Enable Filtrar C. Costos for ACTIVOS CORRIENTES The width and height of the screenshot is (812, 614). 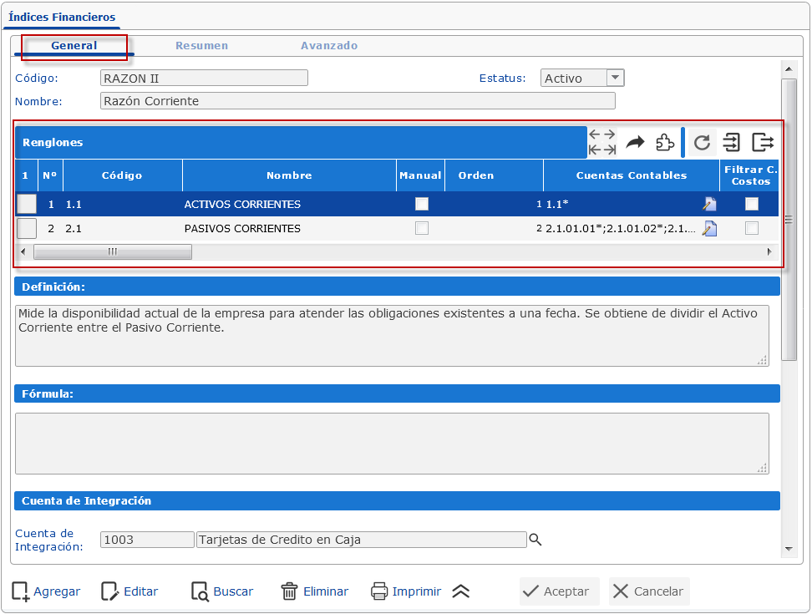752,204
